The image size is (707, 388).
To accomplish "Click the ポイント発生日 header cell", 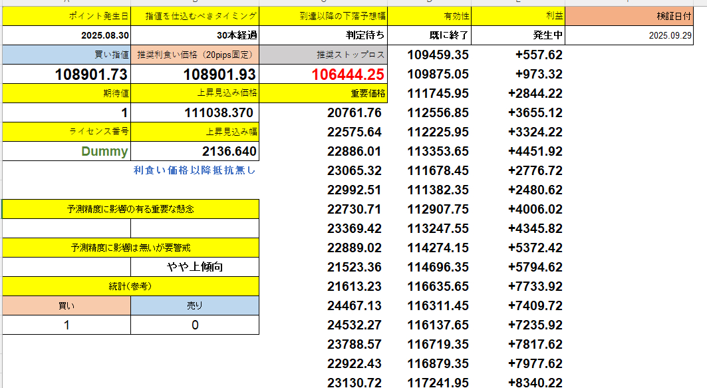I will (67, 17).
